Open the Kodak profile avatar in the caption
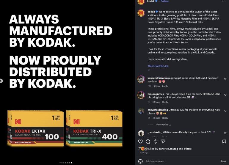The image size is (229, 165). point(141,13)
